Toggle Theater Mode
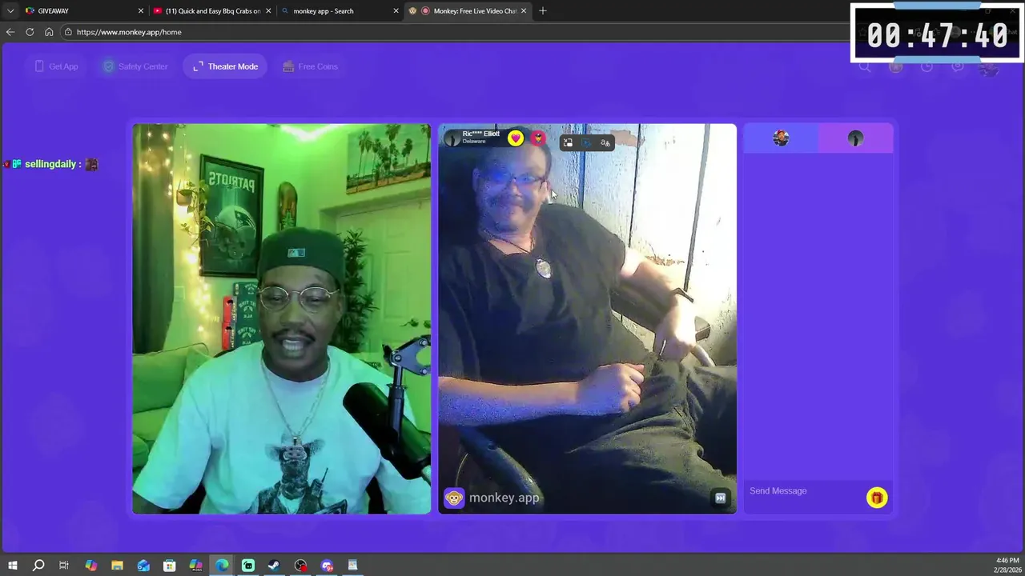The height and width of the screenshot is (576, 1025). pos(225,66)
